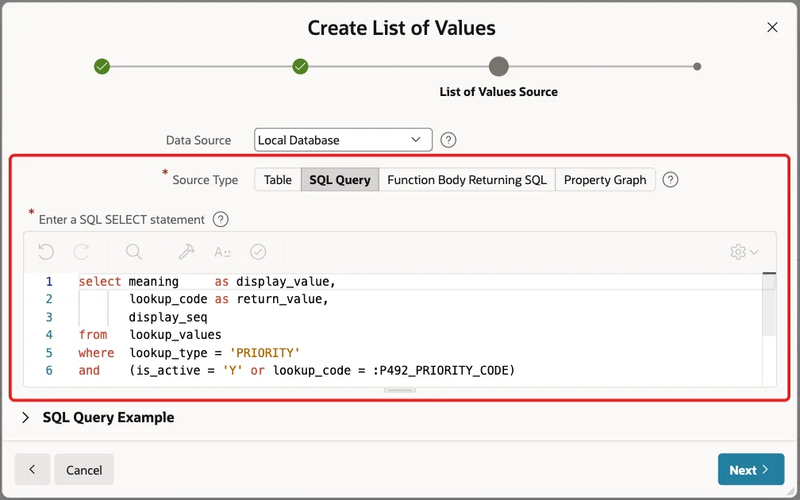The width and height of the screenshot is (800, 500).
Task: Show help for Source Type field
Action: tap(670, 179)
